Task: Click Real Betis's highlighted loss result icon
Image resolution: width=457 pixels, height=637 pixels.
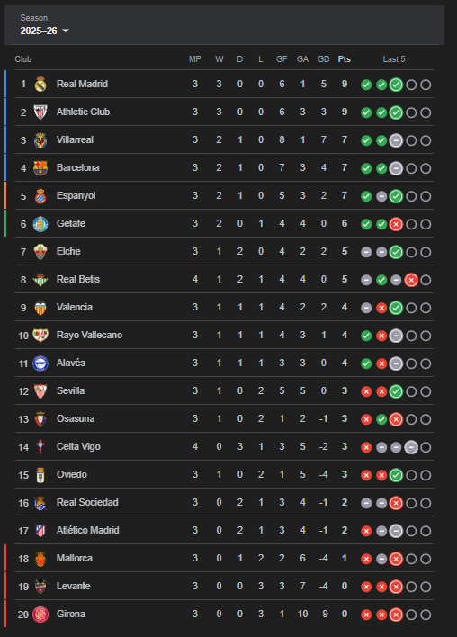Action: (411, 280)
